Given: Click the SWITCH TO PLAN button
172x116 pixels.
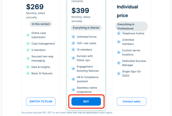Looking at the screenshot, I should 41,101.
